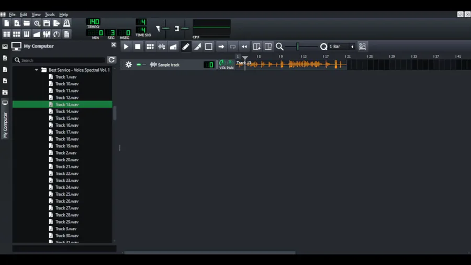The image size is (471, 265).
Task: Change after-stop playback behavior
Action: click(244, 47)
